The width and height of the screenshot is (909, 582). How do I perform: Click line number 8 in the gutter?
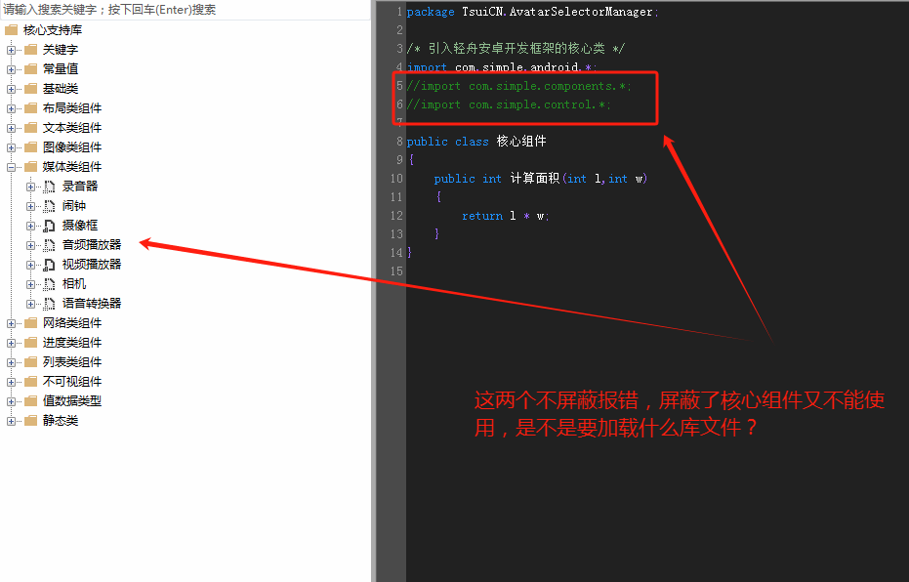(399, 142)
